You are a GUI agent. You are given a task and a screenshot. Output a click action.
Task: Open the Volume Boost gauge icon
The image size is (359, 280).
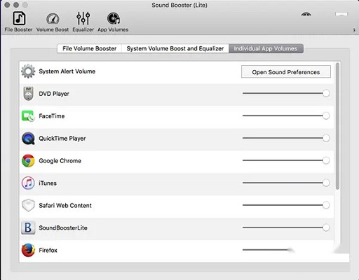(x=53, y=19)
